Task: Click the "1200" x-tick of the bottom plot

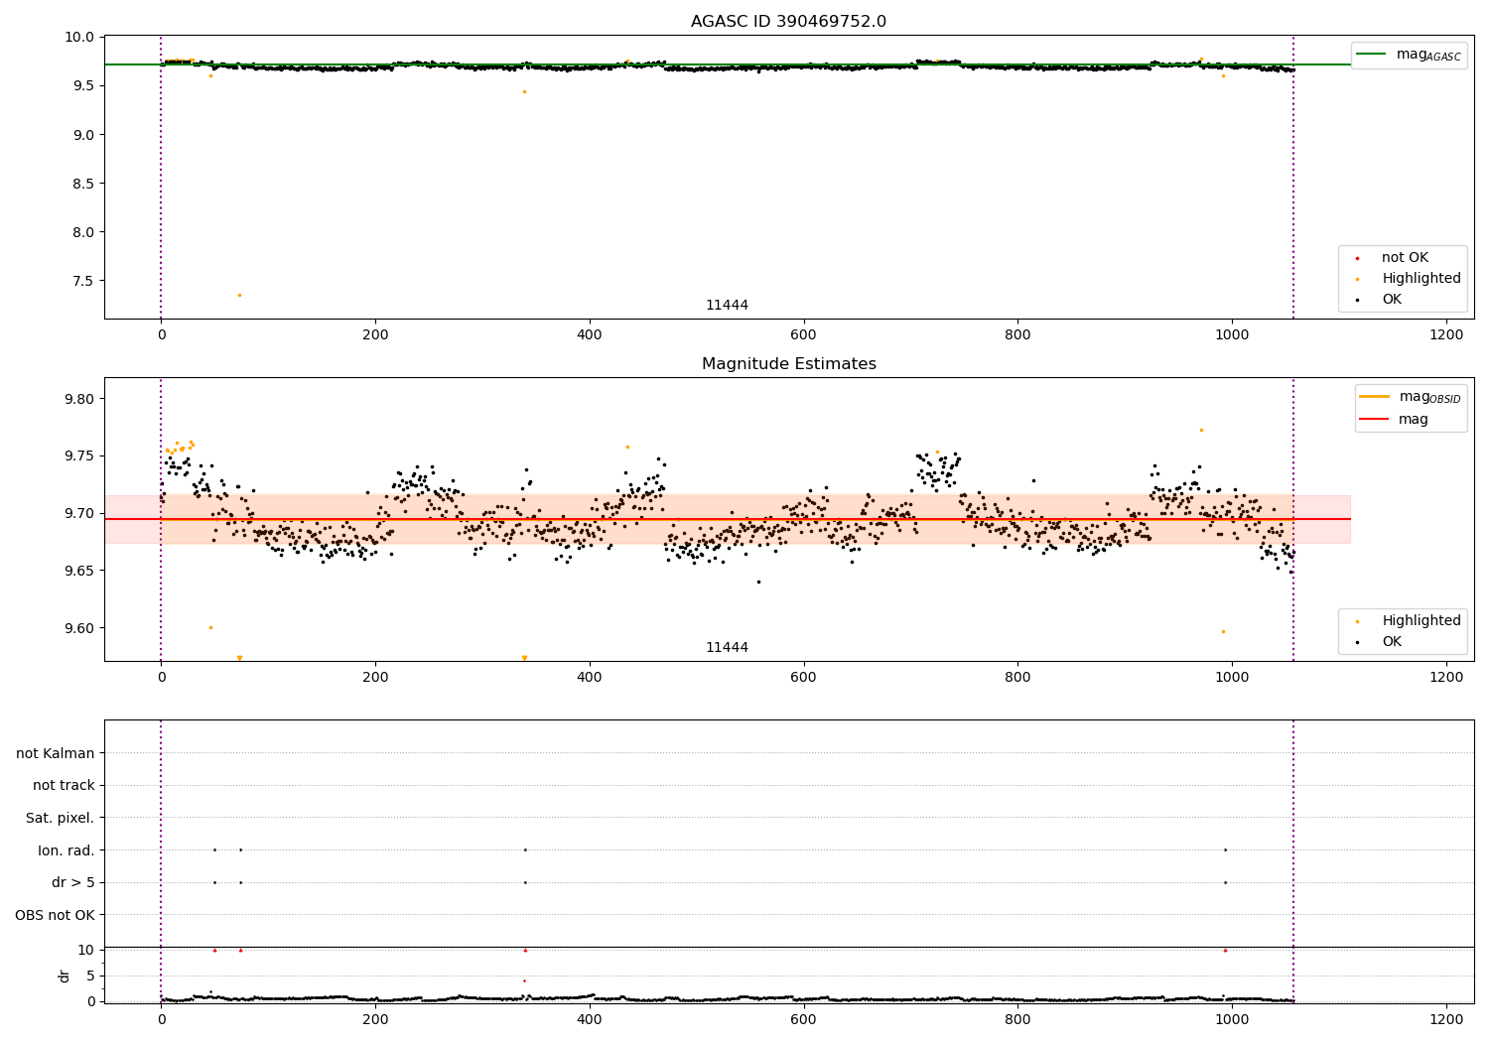Action: coord(1446,1019)
